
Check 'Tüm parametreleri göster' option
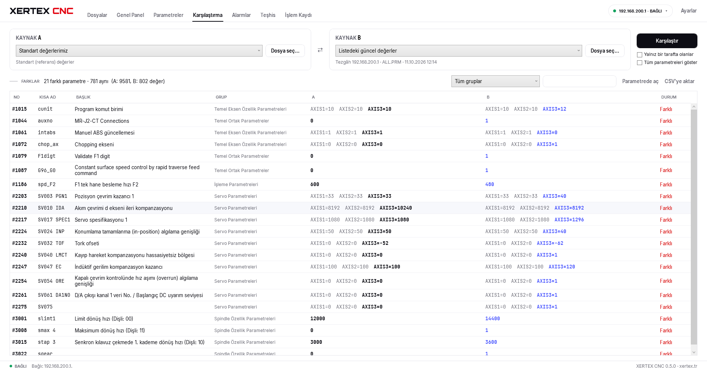pyautogui.click(x=640, y=63)
